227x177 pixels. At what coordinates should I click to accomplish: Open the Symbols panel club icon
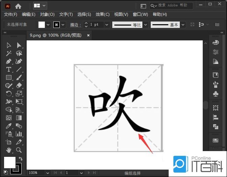[x=216, y=94]
